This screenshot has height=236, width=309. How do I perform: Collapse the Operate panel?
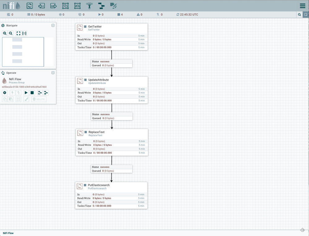pyautogui.click(x=53, y=72)
